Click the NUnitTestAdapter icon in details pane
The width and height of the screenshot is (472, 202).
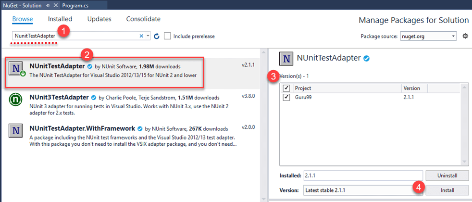click(x=286, y=59)
